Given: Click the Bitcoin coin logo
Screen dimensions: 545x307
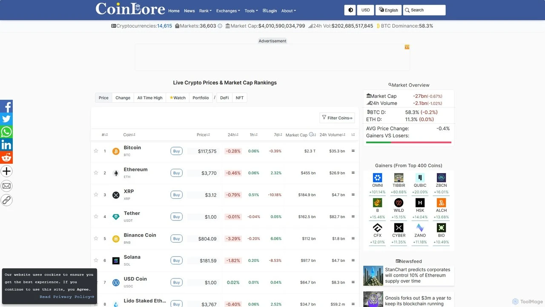Looking at the screenshot, I should tap(116, 151).
